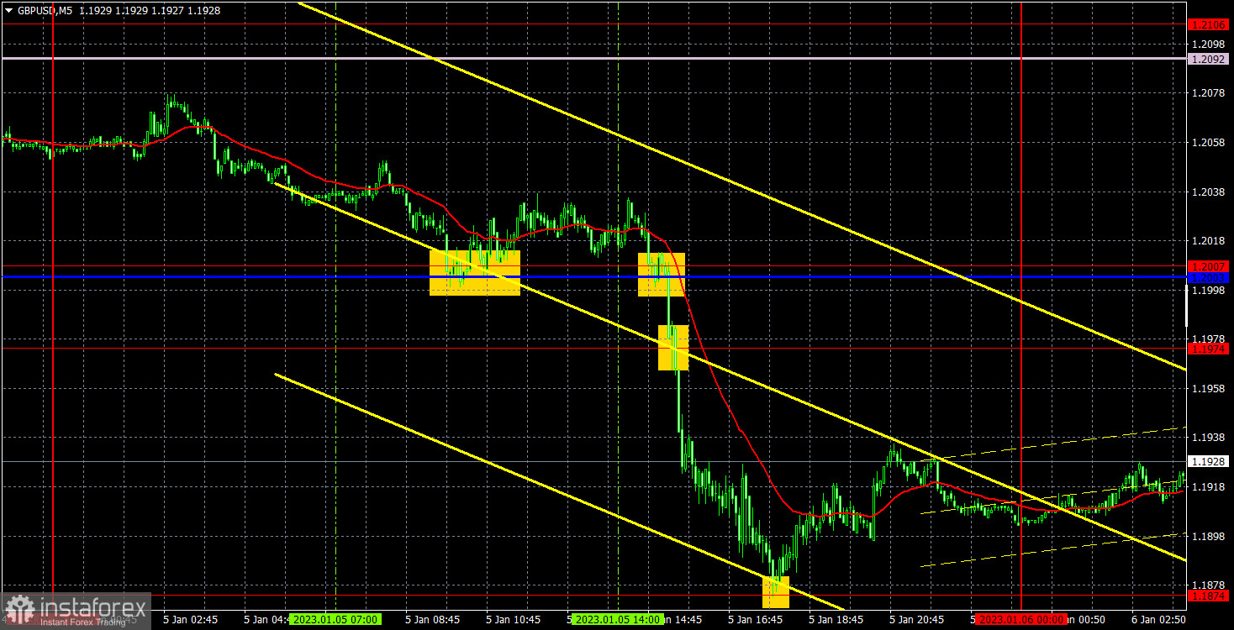Image resolution: width=1234 pixels, height=630 pixels.
Task: Click the 5 Jan 20:45 time label
Action: coord(917,620)
